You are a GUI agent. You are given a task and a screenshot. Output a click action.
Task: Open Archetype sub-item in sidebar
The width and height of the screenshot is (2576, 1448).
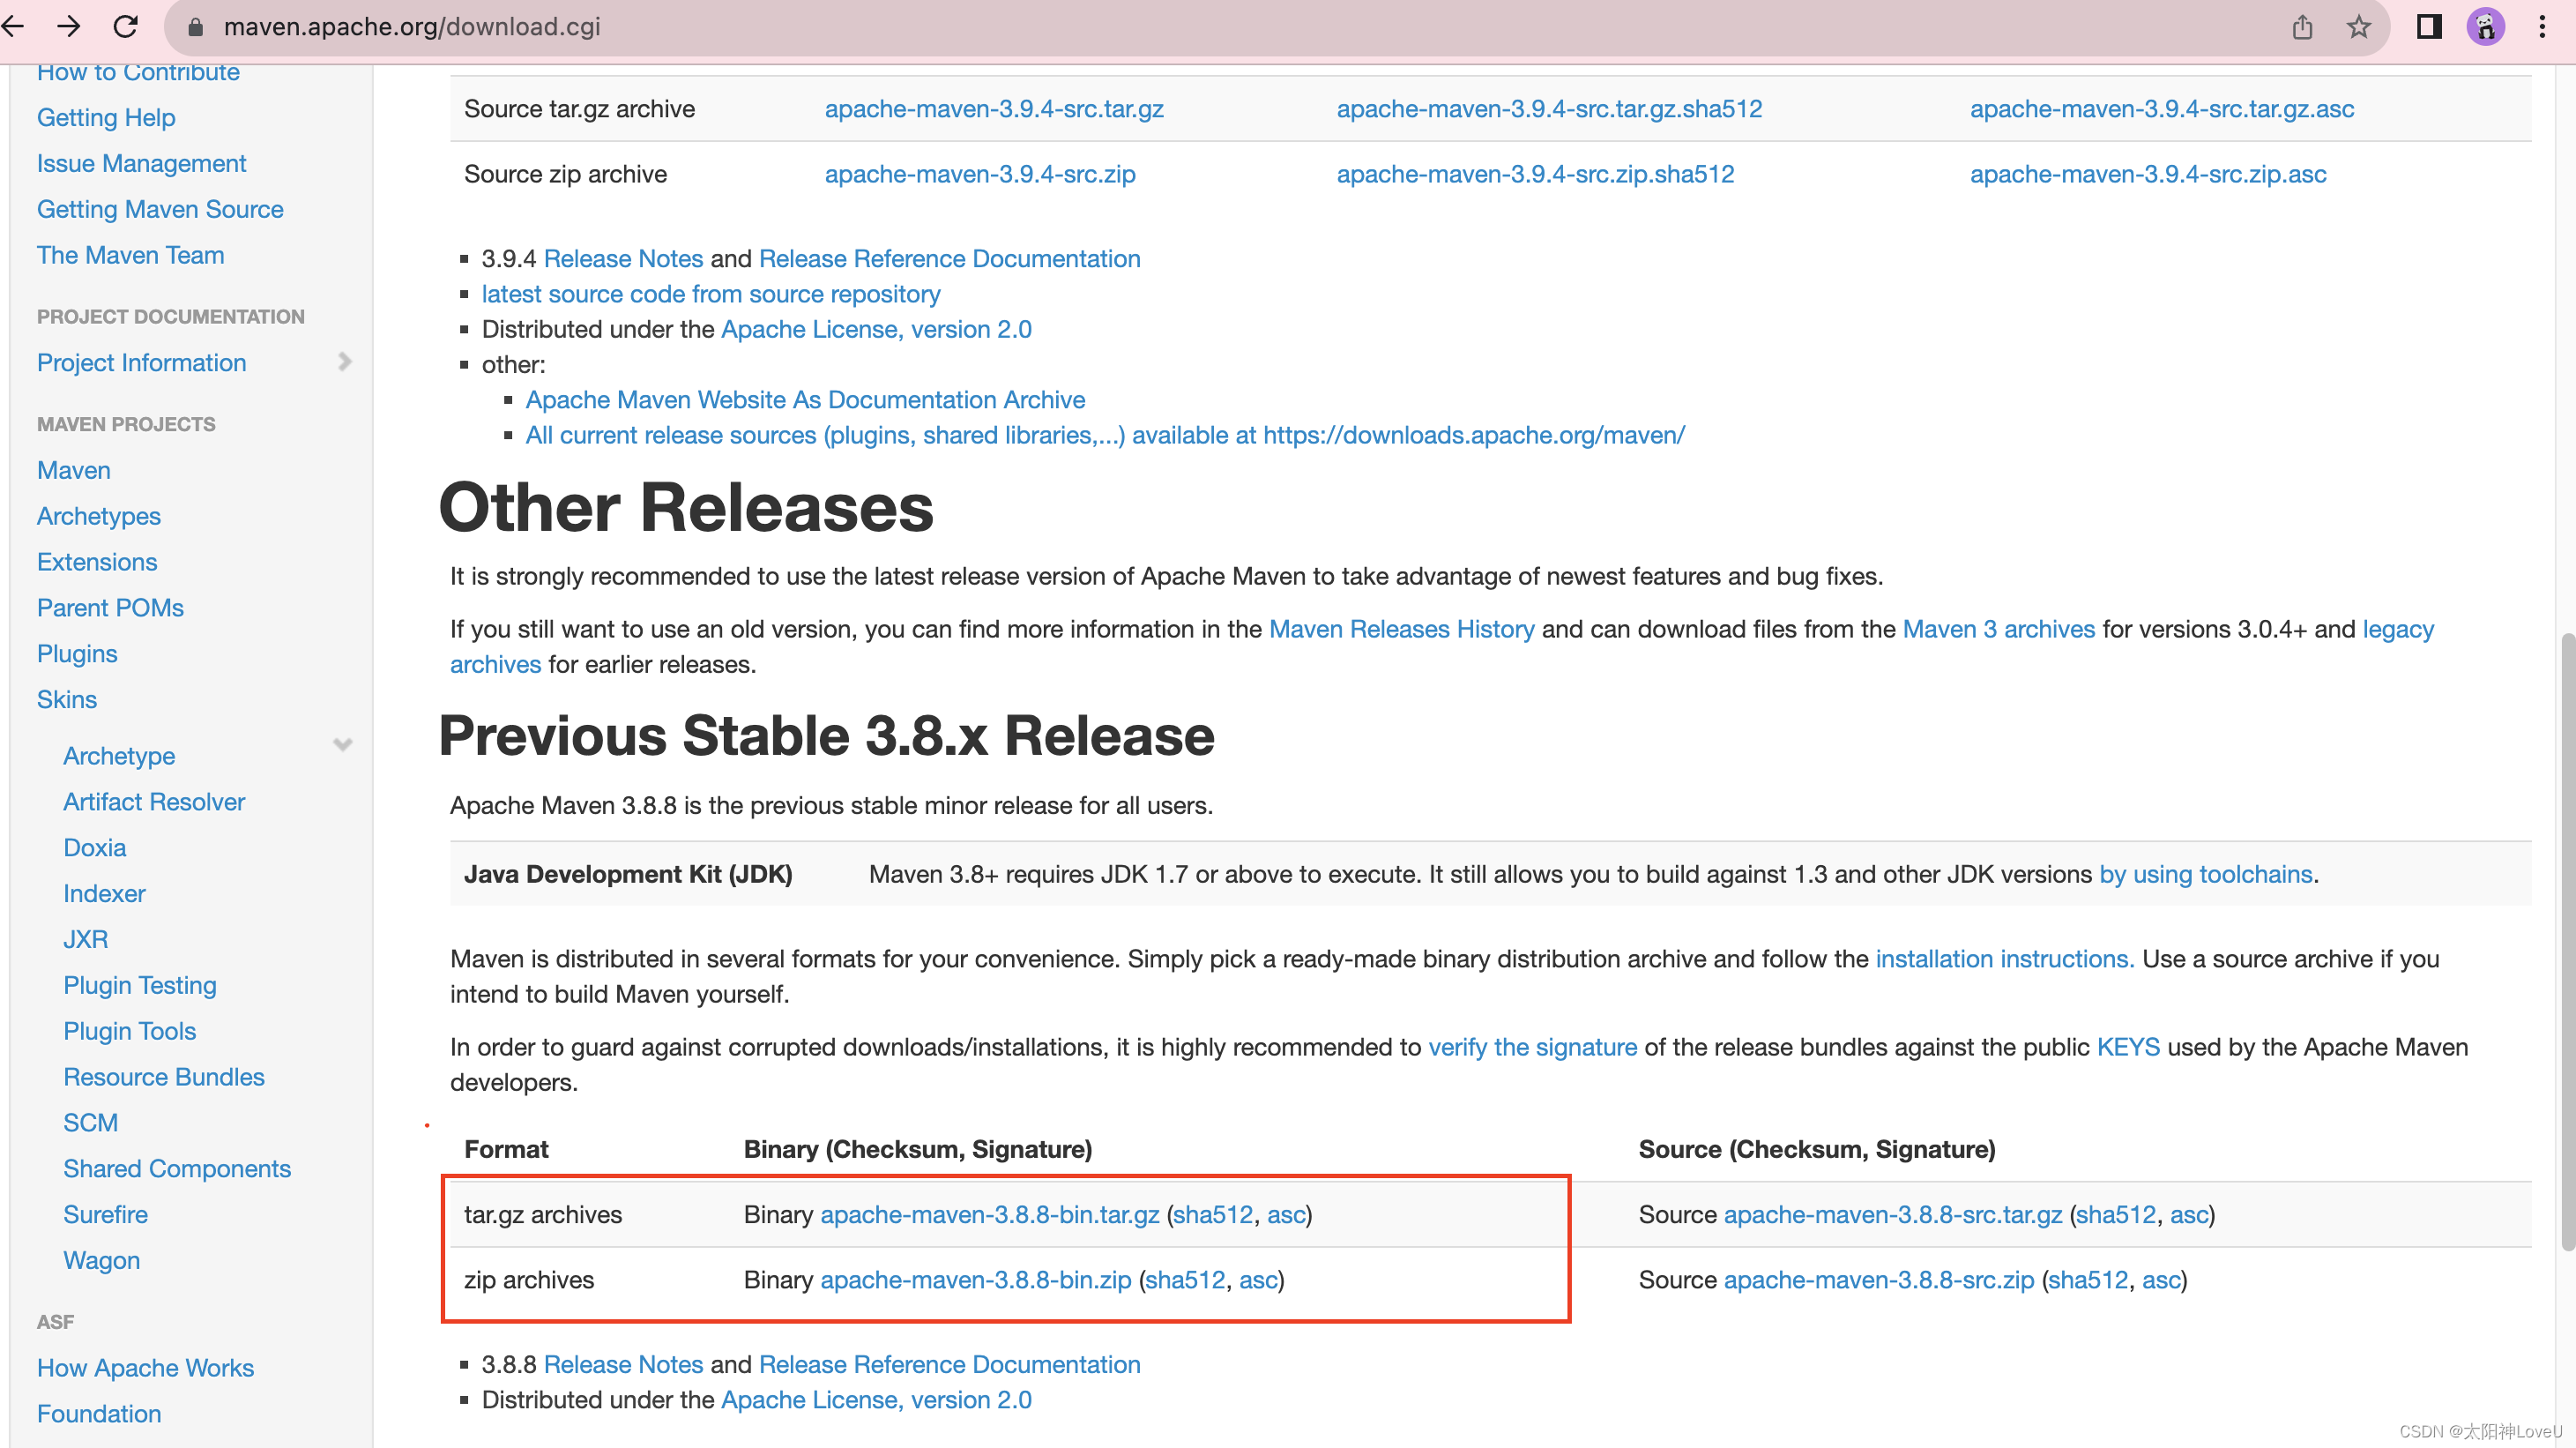[119, 756]
